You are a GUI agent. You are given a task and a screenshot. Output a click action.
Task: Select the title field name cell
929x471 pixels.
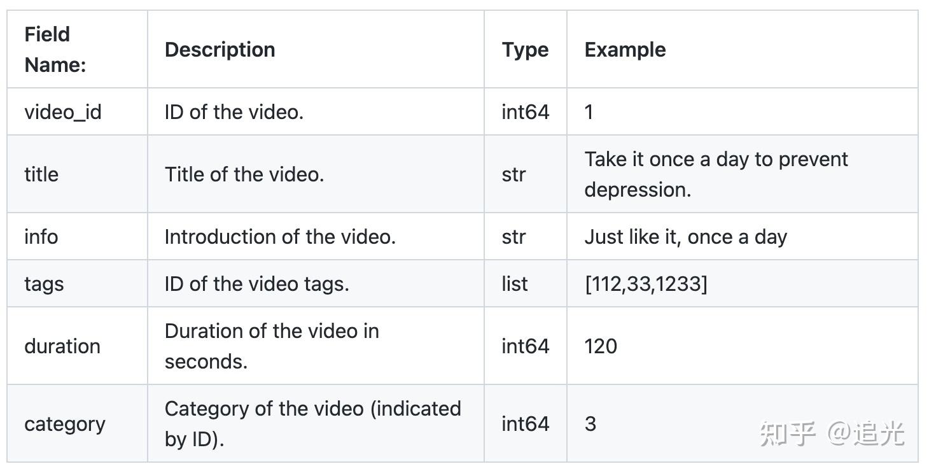coord(77,174)
